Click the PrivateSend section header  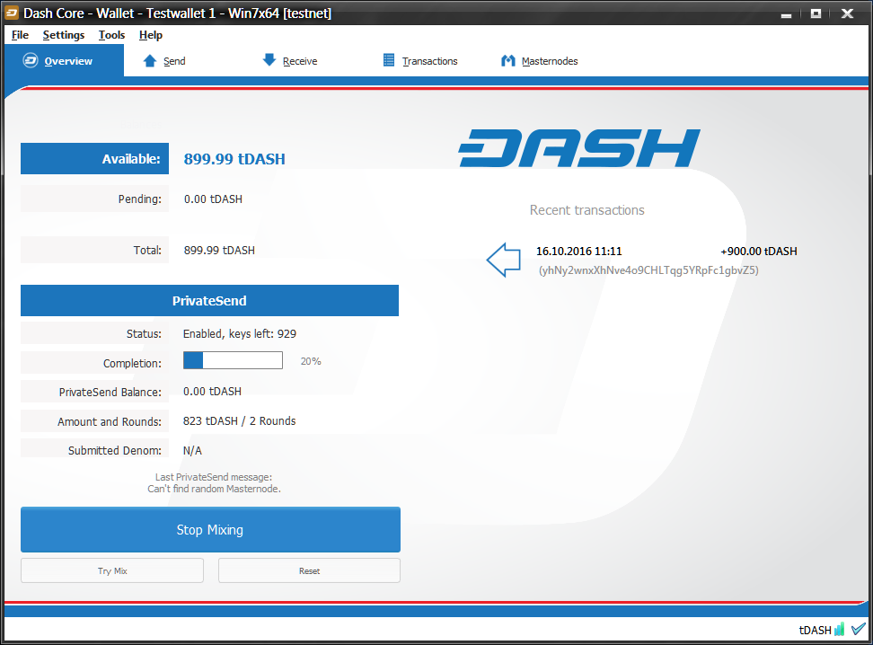tap(209, 301)
